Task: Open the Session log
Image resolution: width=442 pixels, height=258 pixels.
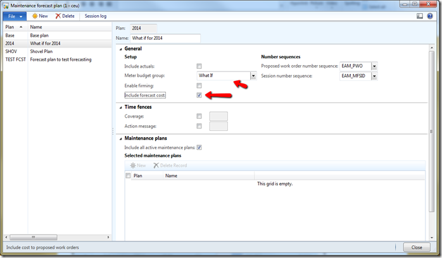Action: pyautogui.click(x=96, y=16)
